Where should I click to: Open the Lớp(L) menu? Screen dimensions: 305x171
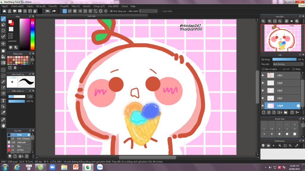tap(30, 6)
